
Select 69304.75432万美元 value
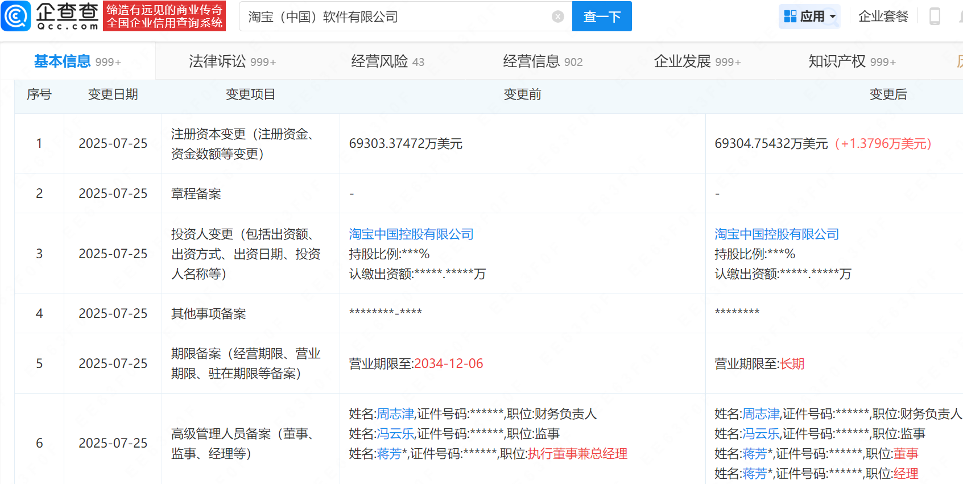point(771,144)
